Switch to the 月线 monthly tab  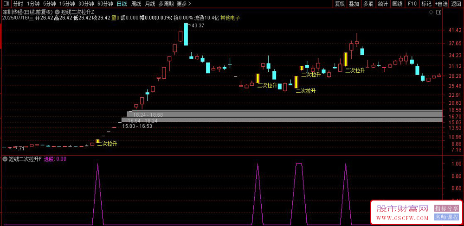(x=150, y=4)
